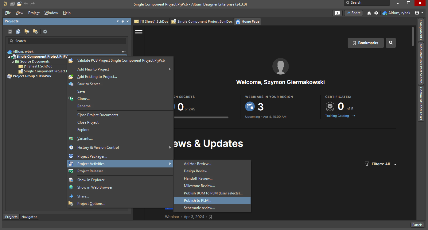Image resolution: width=428 pixels, height=230 pixels.
Task: Click Save All Documents icon in title bar
Action: tap(13, 4)
